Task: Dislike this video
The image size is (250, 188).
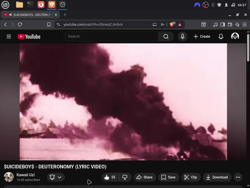Action: (x=125, y=177)
